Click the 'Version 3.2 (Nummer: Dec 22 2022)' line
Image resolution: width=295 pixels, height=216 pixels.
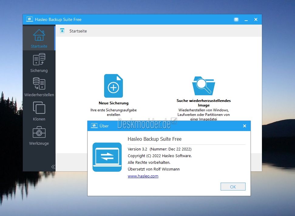160,149
